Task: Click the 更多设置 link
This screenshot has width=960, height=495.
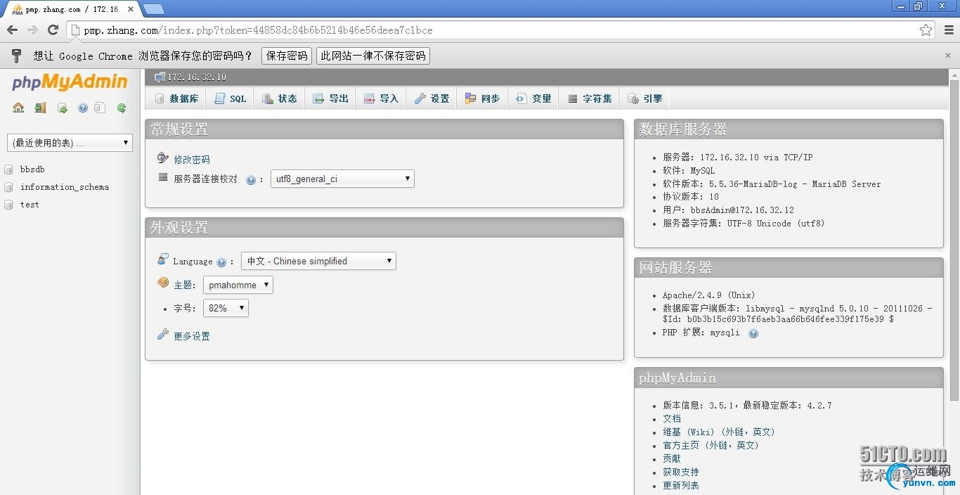Action: [x=192, y=336]
